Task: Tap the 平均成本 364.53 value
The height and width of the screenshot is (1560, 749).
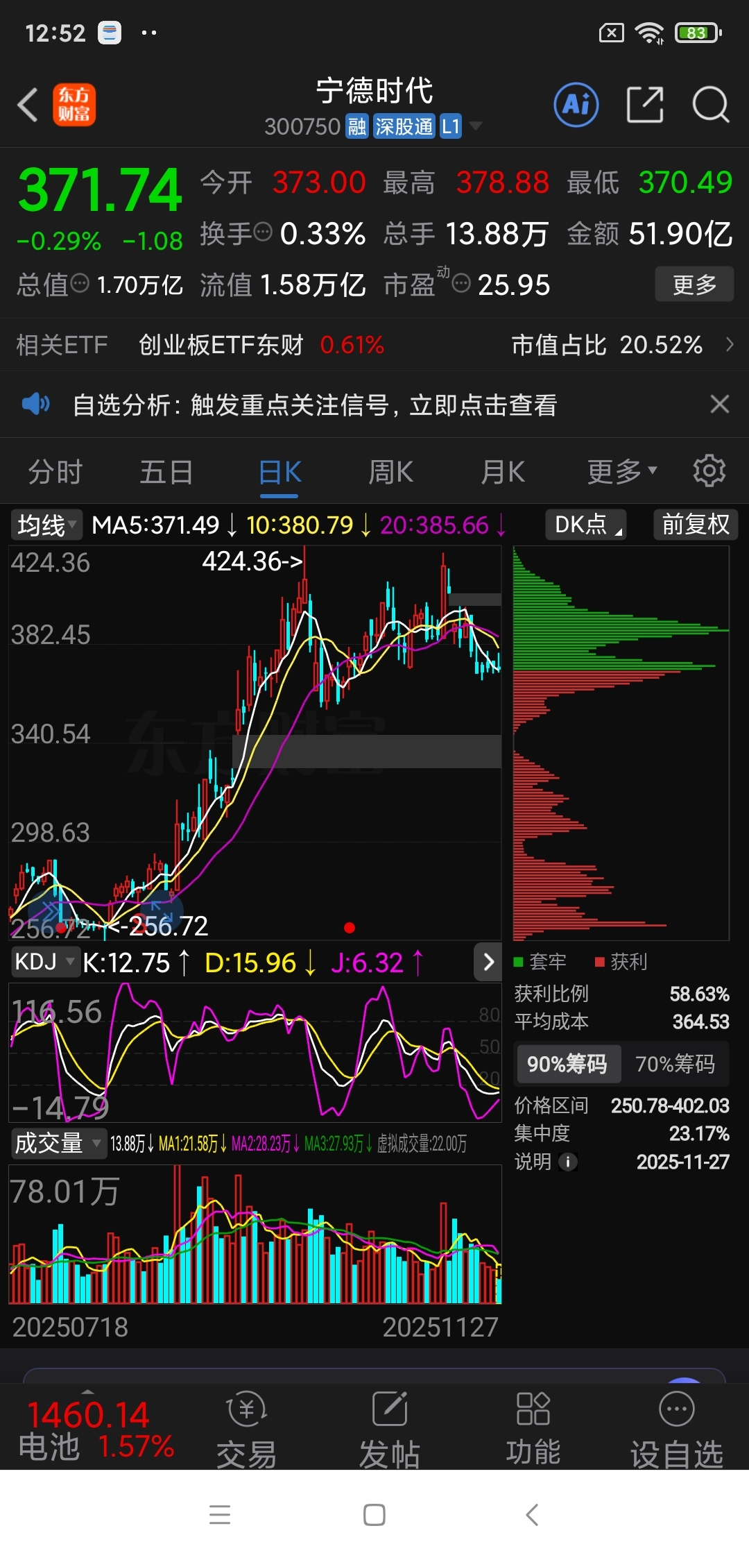Action: [700, 1021]
